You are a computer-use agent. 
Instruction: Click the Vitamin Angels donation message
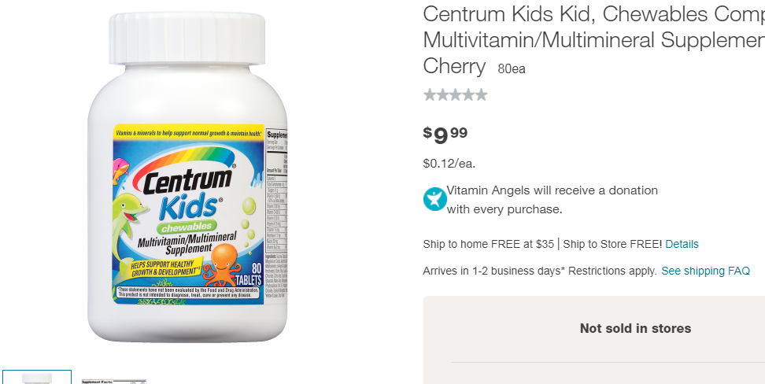[x=552, y=200]
